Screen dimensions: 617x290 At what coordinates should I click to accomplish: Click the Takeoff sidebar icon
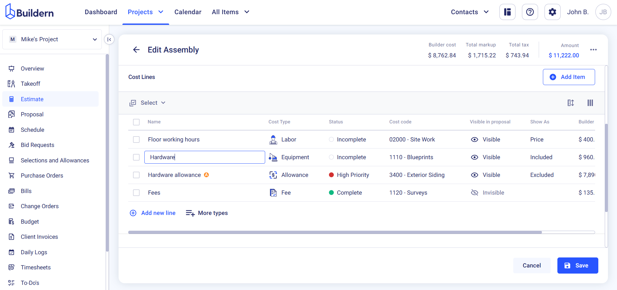12,84
